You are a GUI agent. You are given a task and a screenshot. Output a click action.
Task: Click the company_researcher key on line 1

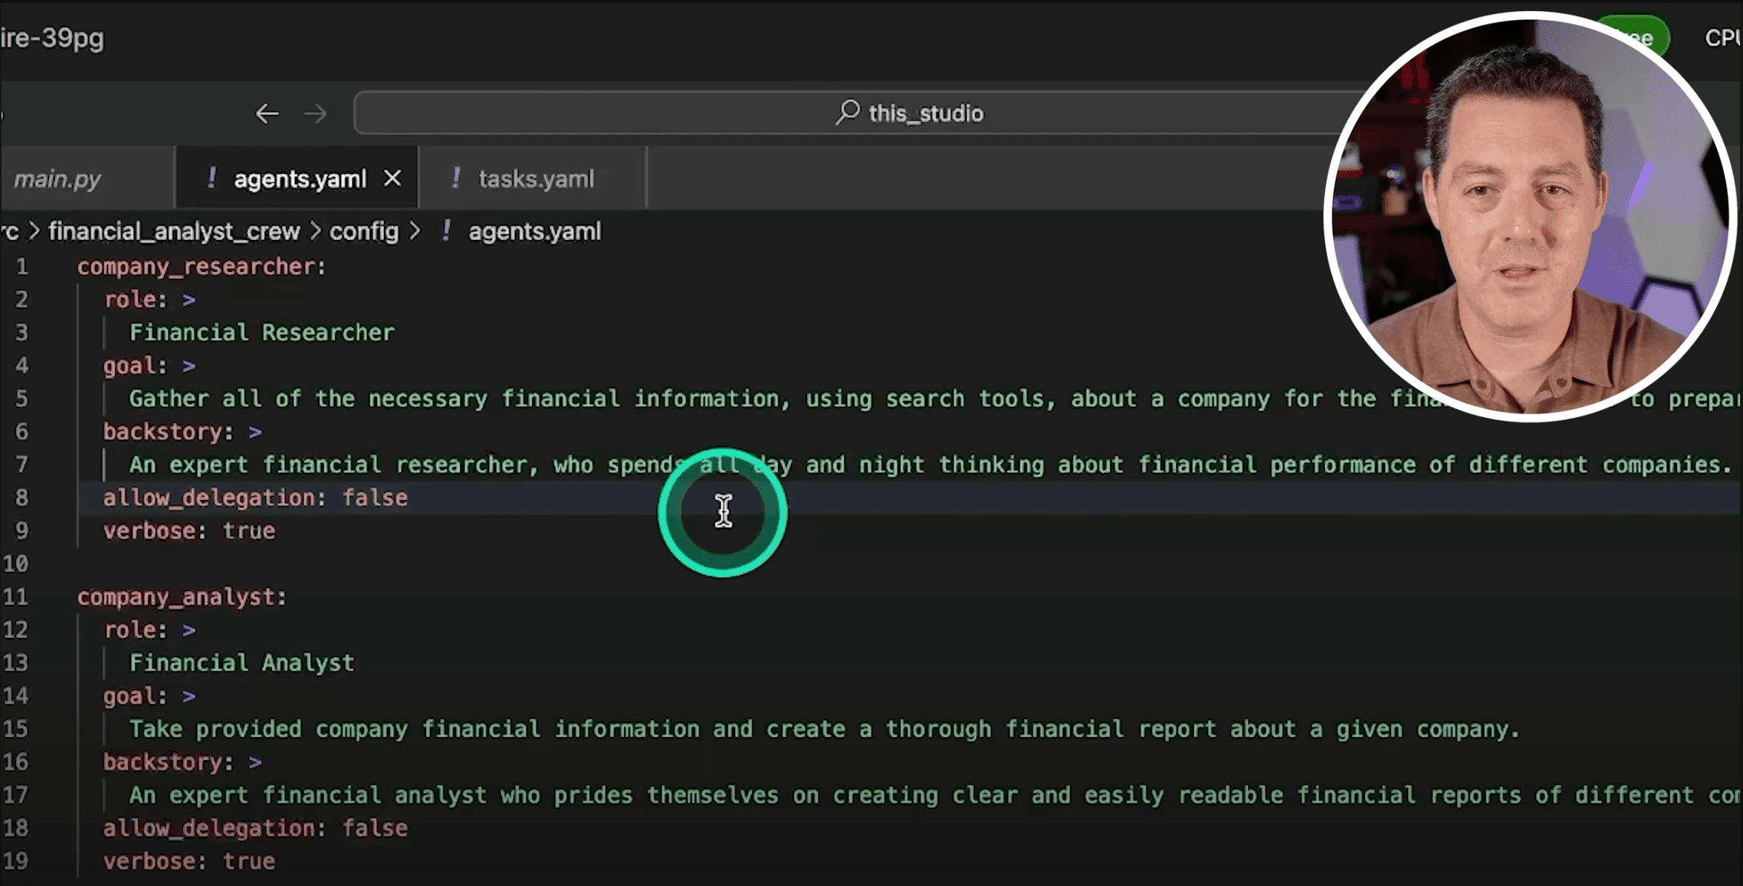(x=196, y=267)
